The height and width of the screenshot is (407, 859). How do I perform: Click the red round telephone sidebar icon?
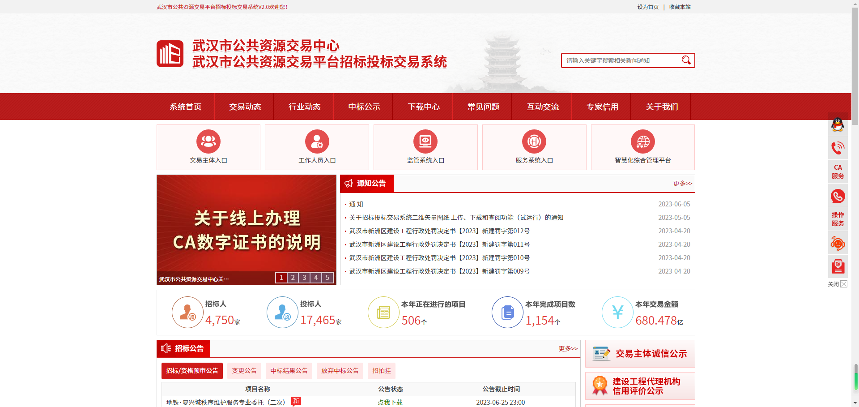click(838, 196)
